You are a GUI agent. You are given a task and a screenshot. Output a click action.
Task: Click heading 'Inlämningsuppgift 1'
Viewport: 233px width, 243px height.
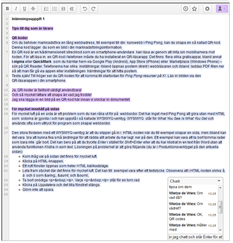tap(28, 19)
